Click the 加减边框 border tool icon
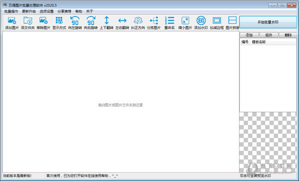 [217, 23]
